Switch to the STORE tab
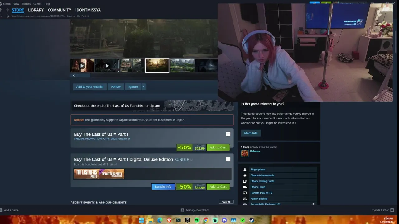Viewport: 399px width, 224px height. 18,10
